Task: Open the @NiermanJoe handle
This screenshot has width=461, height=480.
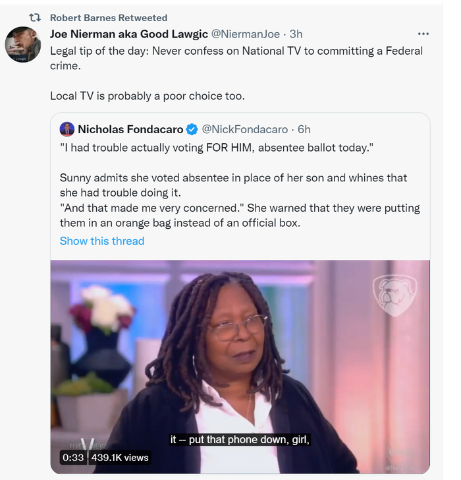Action: [246, 34]
